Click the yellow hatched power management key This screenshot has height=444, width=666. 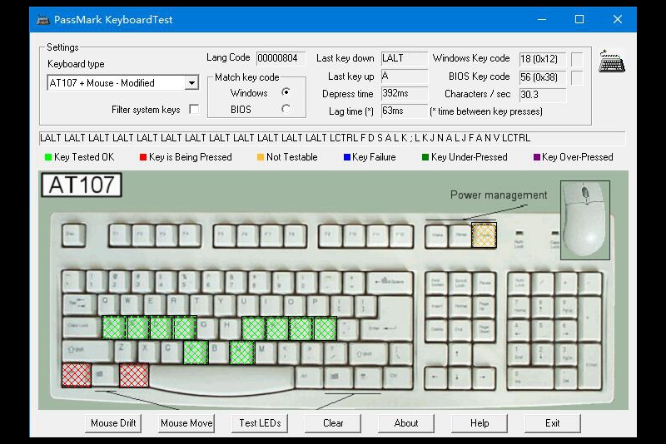tap(484, 234)
